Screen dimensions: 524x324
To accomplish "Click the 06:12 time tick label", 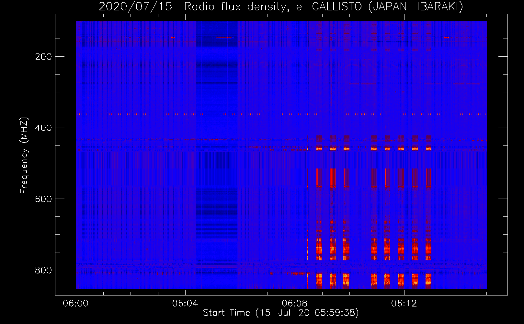I will pos(404,304).
